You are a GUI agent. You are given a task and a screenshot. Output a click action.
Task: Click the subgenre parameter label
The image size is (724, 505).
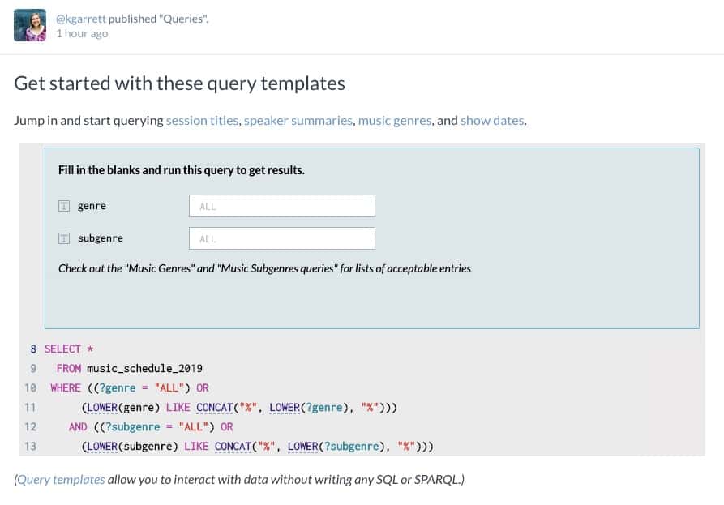101,238
